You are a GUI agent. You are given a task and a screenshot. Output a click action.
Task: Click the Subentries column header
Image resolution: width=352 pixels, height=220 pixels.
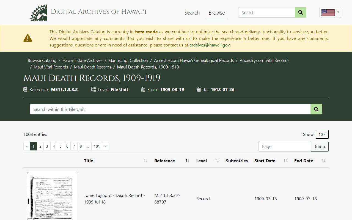237,161
